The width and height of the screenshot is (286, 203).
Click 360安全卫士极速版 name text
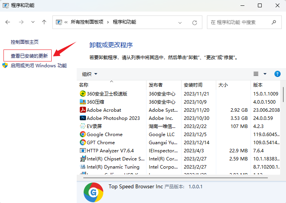107,94
